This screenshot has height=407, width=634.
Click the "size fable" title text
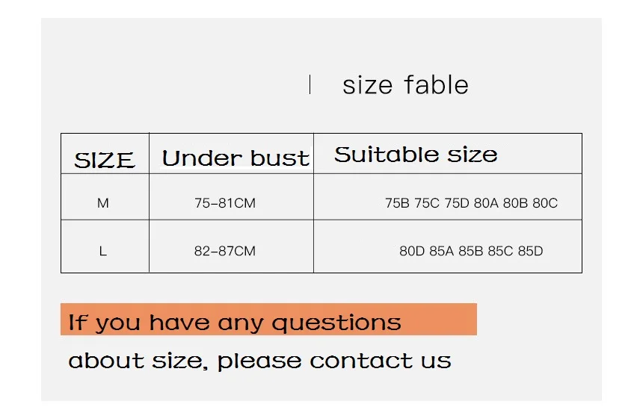[405, 85]
